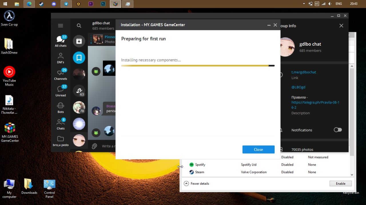366x205 pixels.
Task: Click the @LBOgd mention link
Action: click(298, 87)
